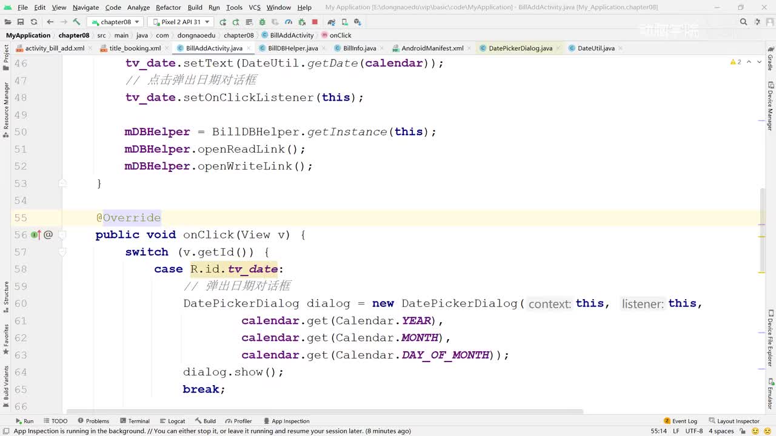Stop the running app with the red square
The height and width of the screenshot is (436, 776).
315,22
